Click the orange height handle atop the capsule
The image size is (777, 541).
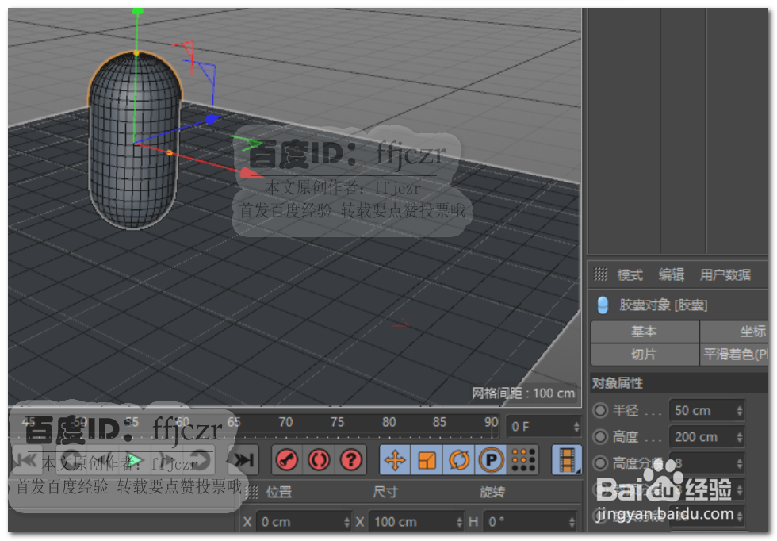pyautogui.click(x=136, y=52)
